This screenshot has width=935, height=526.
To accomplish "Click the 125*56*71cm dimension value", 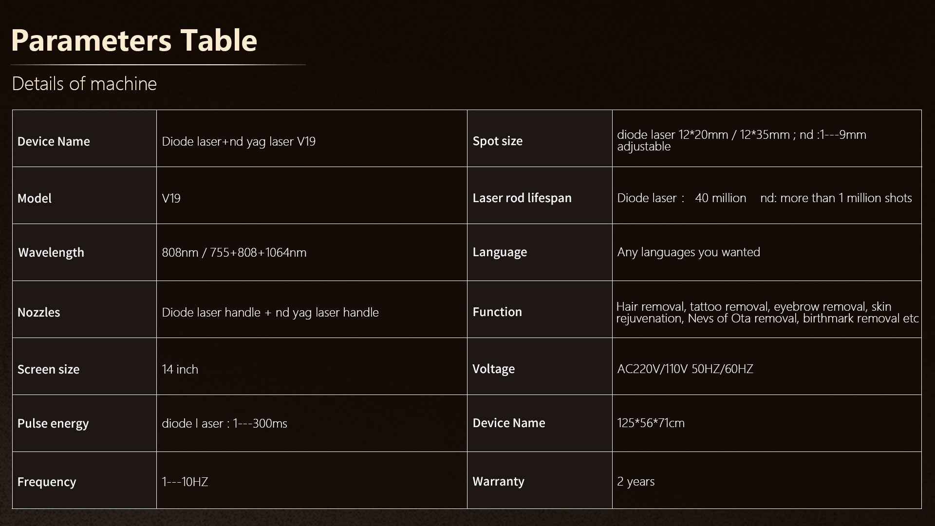I will (651, 423).
